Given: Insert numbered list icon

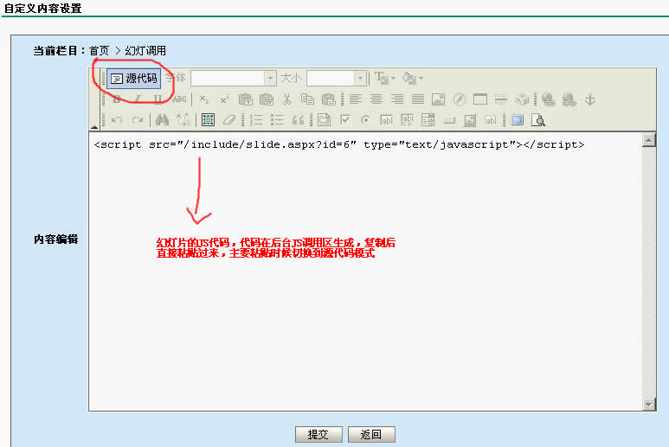Looking at the screenshot, I should click(x=256, y=120).
